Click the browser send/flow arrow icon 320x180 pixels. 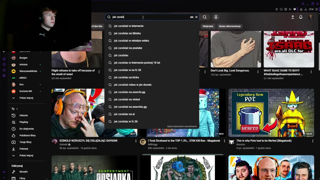pos(290,9)
